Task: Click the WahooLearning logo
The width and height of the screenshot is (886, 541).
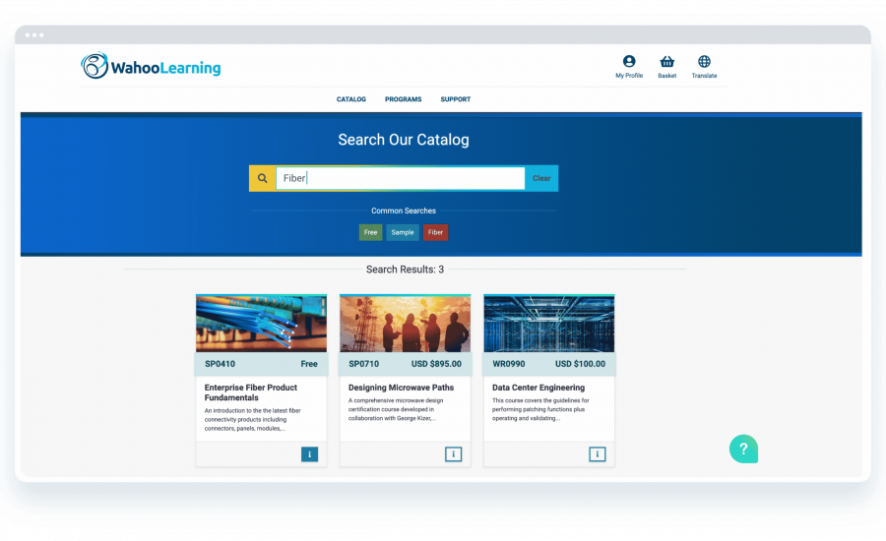Action: click(x=151, y=67)
